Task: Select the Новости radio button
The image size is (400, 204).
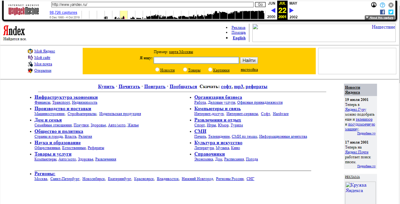Action: [157, 70]
